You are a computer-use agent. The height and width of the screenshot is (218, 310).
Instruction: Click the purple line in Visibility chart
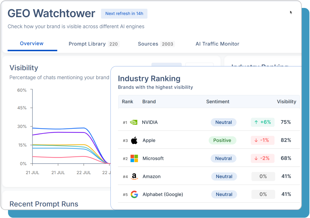tap(58, 132)
